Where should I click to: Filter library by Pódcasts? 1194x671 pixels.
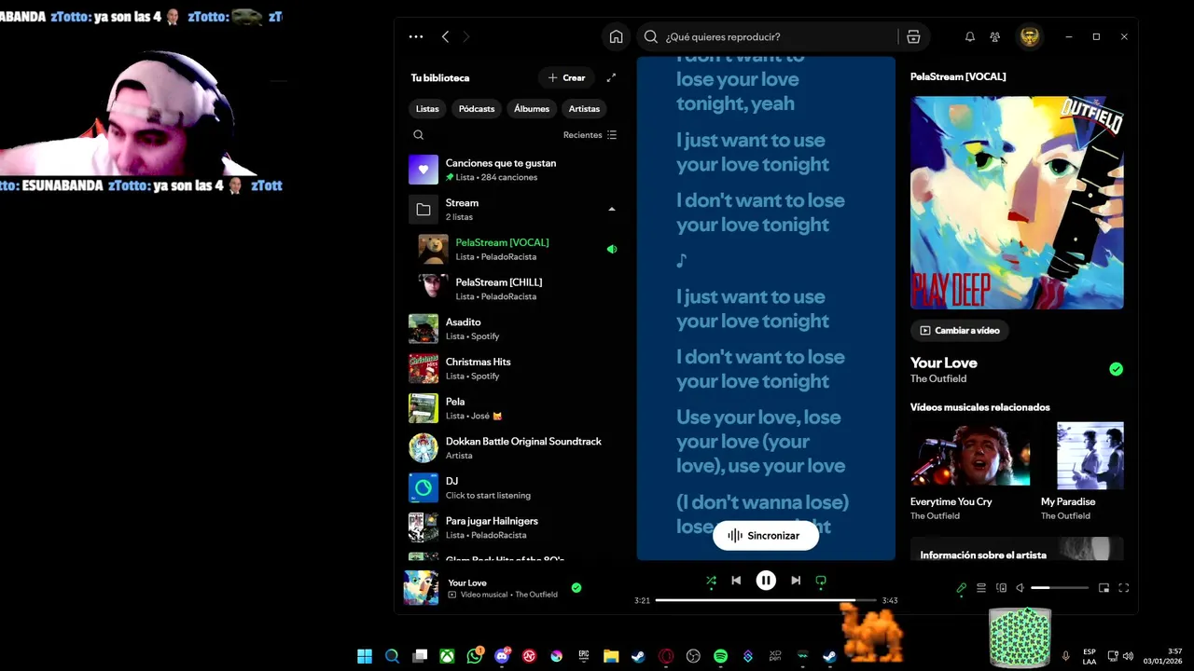tap(477, 109)
